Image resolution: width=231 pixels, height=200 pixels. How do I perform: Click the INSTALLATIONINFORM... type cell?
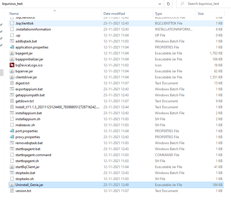[174, 29]
